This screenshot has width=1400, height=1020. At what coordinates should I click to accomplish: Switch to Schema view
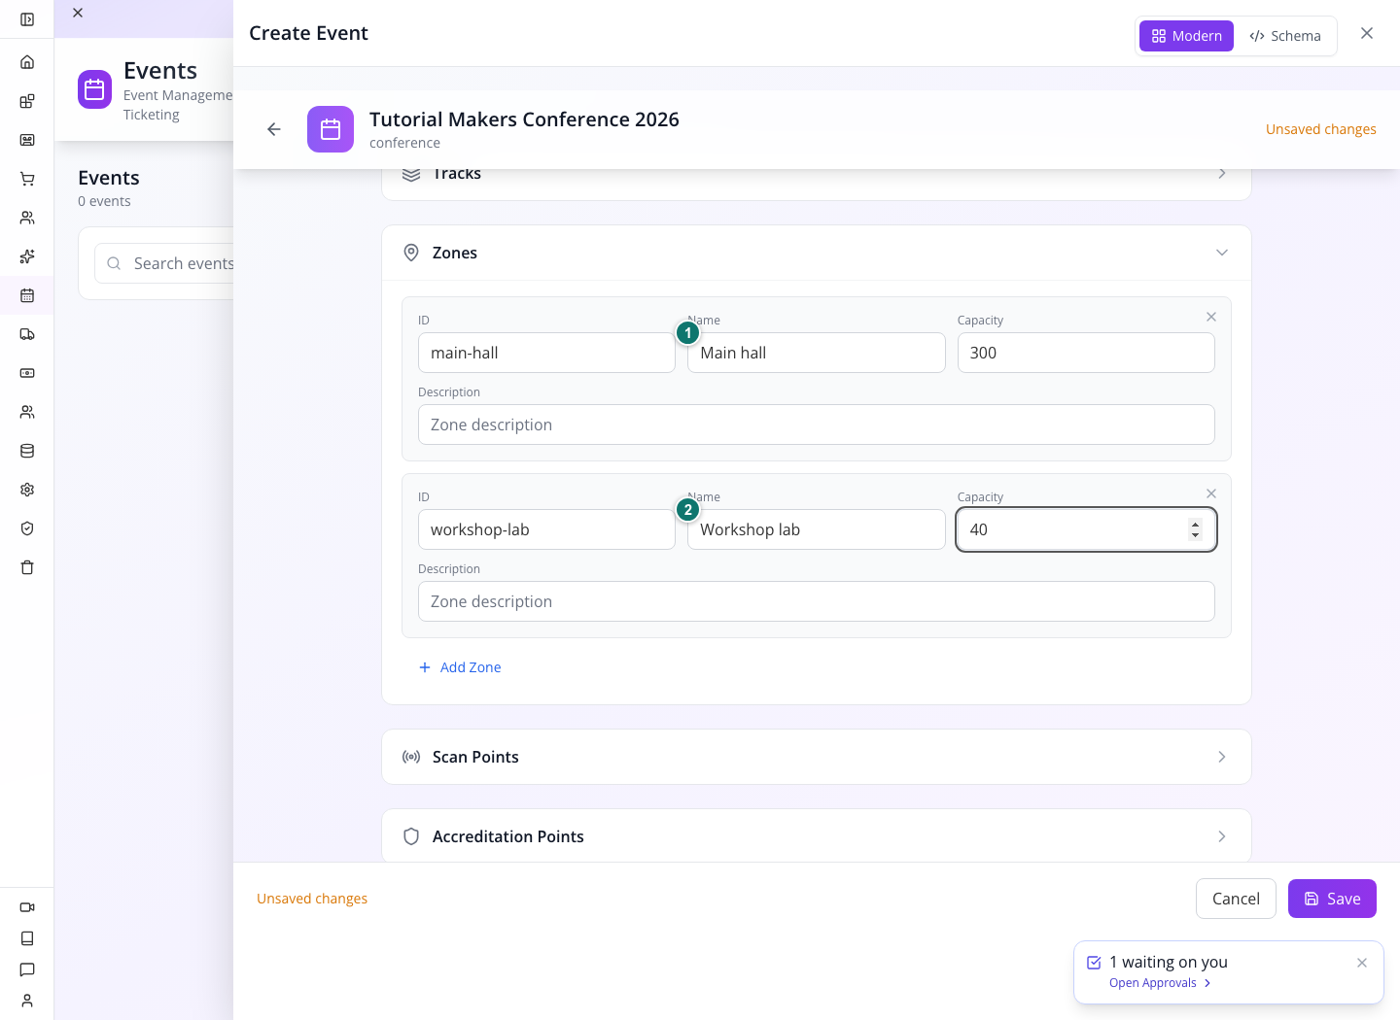[x=1285, y=36]
